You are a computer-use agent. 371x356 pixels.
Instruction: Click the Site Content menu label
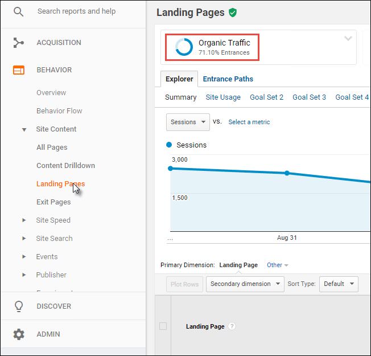[56, 129]
